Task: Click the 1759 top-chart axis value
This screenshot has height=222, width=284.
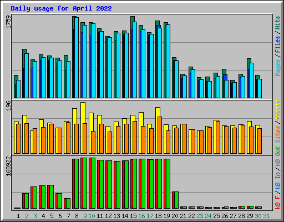Action: 8,22
